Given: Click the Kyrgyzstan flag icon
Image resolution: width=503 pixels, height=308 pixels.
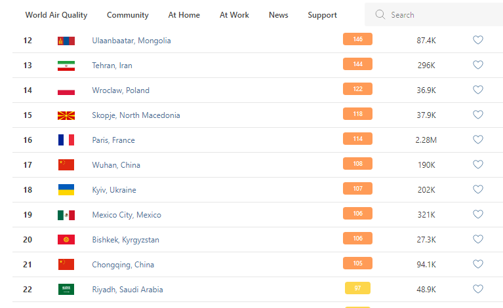Looking at the screenshot, I should pyautogui.click(x=66, y=240).
